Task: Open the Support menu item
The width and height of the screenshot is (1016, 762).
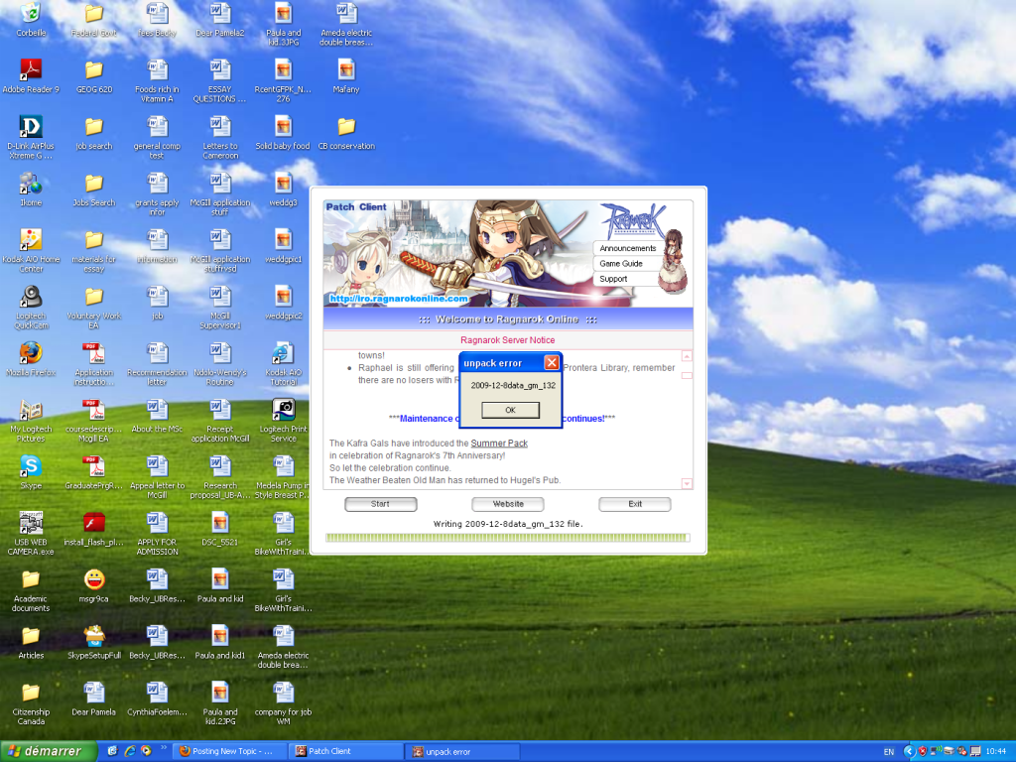Action: click(x=613, y=279)
